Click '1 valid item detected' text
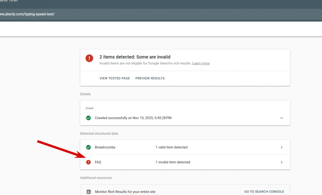The width and height of the screenshot is (322, 195). [171, 147]
